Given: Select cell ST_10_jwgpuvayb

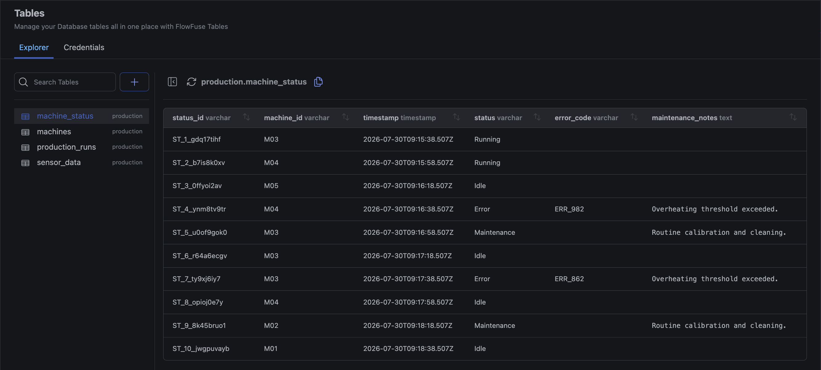Looking at the screenshot, I should point(201,349).
